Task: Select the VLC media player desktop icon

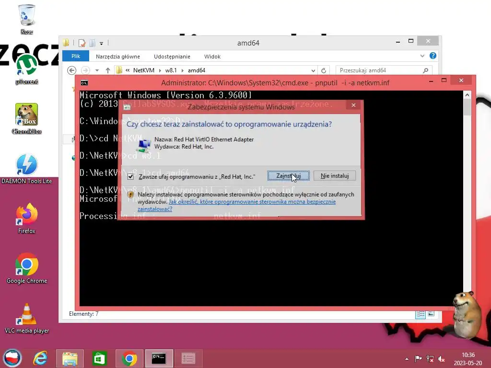Action: pos(27,318)
